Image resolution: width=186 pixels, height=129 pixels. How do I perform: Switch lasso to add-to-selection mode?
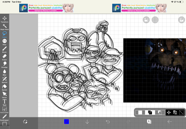pyautogui.click(x=150, y=112)
